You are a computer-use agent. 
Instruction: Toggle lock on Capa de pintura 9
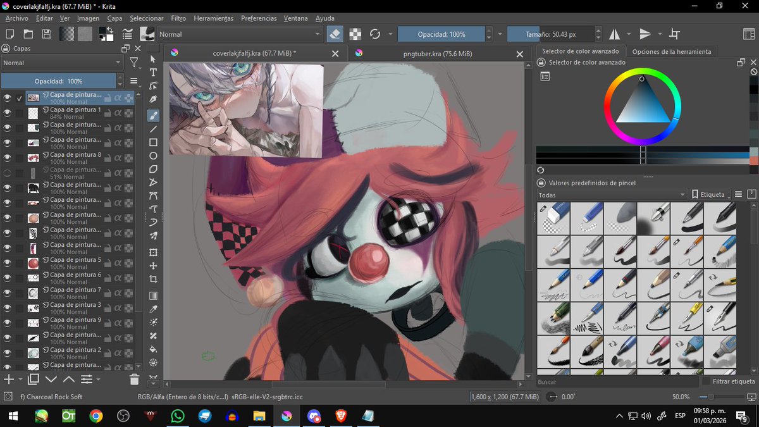pos(108,323)
